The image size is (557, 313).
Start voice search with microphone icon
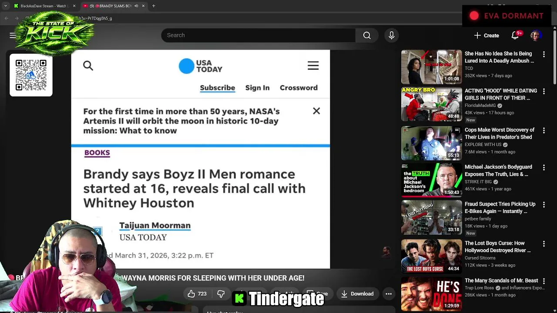coord(392,35)
